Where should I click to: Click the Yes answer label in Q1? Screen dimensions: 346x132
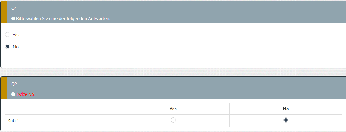16,35
